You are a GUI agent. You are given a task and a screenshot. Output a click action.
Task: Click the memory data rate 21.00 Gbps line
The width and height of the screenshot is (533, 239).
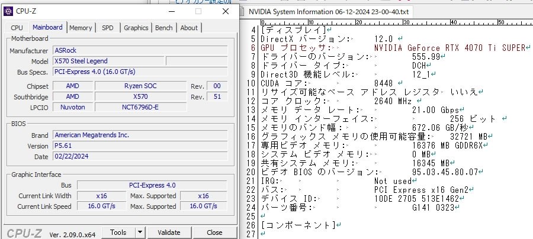pos(362,109)
